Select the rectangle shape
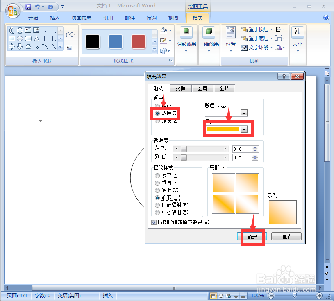The height and width of the screenshot is (301, 334). tap(12, 38)
